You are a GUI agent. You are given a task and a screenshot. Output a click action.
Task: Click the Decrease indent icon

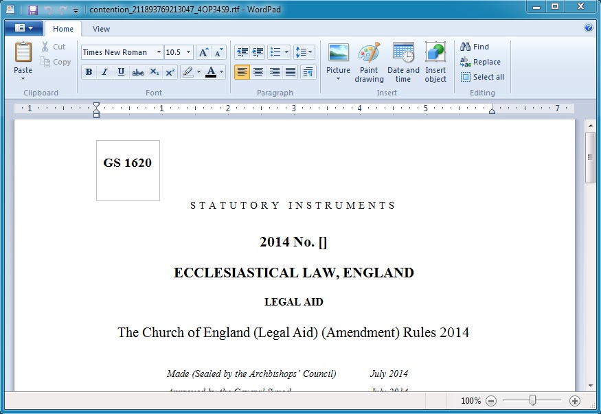(x=242, y=52)
